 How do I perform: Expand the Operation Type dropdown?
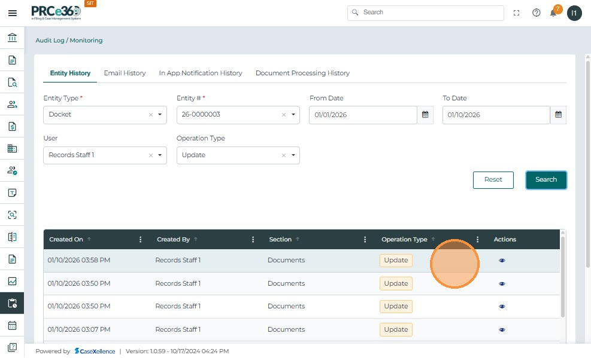[293, 155]
